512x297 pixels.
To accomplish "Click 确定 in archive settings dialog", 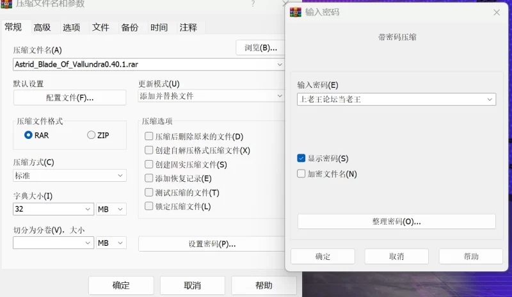I will point(121,285).
